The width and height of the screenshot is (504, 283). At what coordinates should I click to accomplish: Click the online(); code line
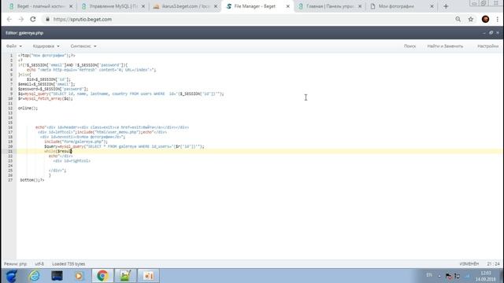tap(28, 108)
